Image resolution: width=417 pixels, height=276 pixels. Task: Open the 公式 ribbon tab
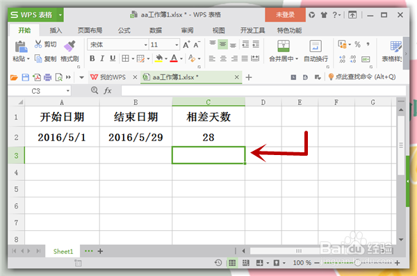pyautogui.click(x=124, y=31)
